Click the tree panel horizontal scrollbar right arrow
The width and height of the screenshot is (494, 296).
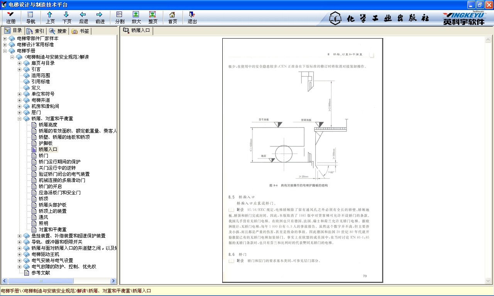pos(113,281)
